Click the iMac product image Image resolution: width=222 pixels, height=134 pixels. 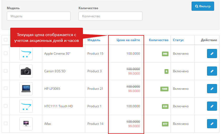tap(26, 124)
